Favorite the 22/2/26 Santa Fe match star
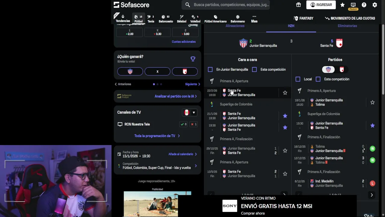Viewport: 385px width, 217px height. tap(285, 93)
